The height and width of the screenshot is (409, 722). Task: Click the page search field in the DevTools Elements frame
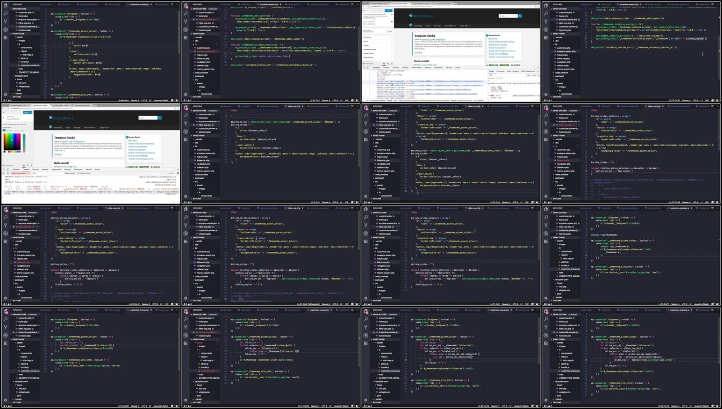508,16
